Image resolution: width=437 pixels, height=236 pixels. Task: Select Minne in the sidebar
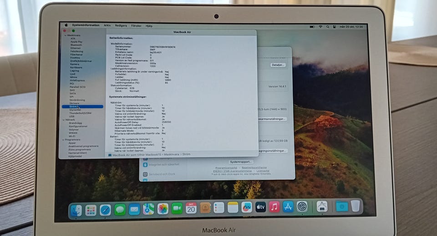(x=73, y=77)
